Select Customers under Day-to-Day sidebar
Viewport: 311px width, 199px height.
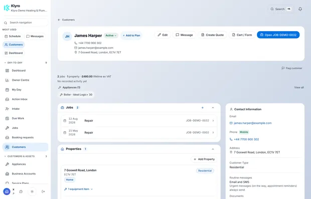pyautogui.click(x=25, y=147)
